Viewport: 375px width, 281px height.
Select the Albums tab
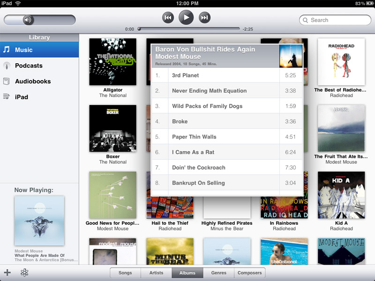coord(187,273)
